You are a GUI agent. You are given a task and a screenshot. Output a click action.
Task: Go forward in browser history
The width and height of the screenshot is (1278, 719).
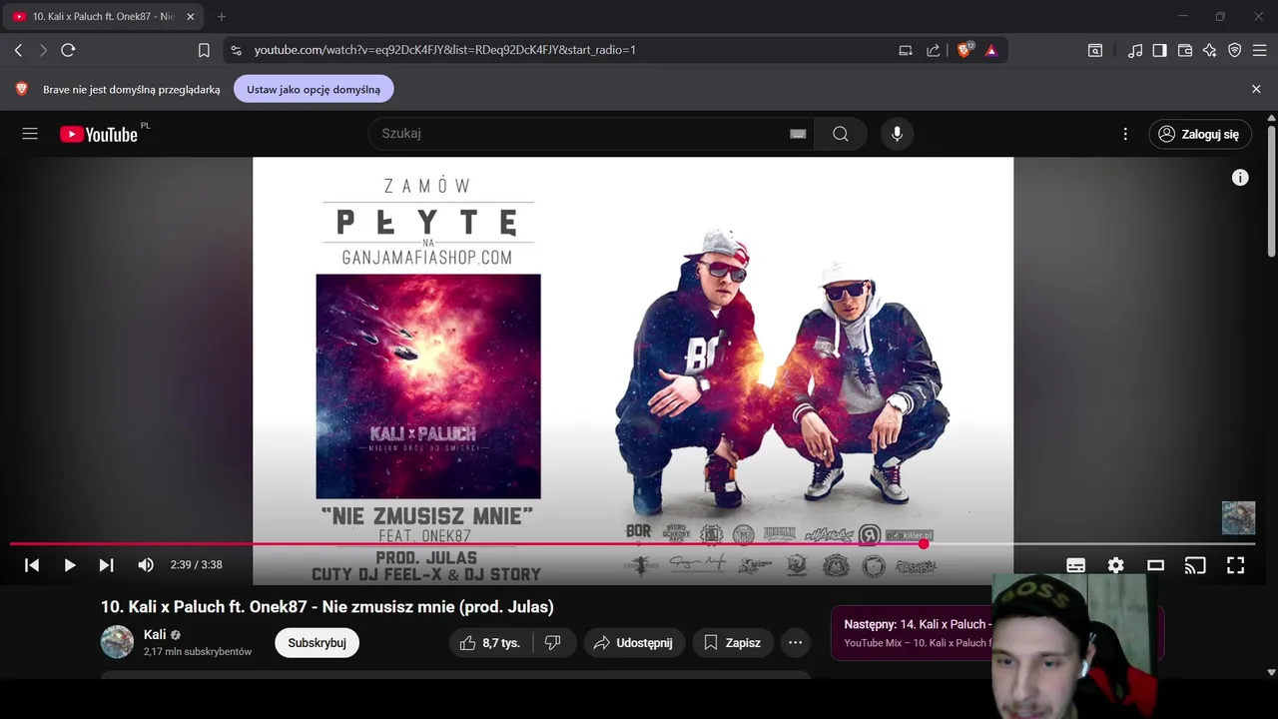(43, 50)
